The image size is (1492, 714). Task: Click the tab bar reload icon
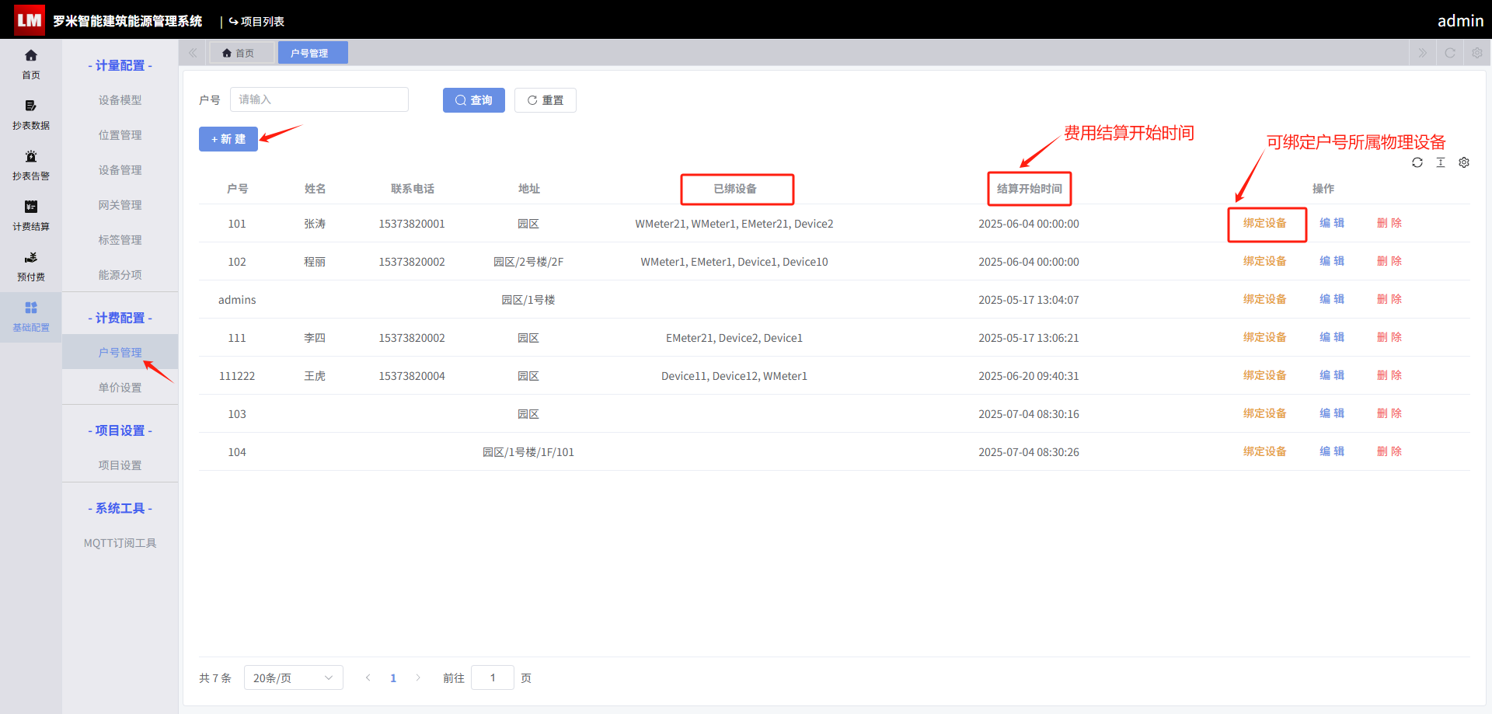coord(1450,53)
